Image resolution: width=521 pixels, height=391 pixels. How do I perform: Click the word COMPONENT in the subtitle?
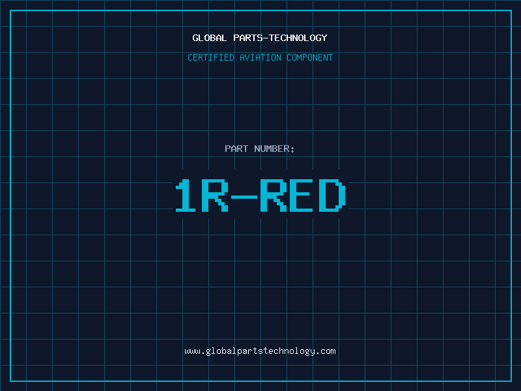309,58
